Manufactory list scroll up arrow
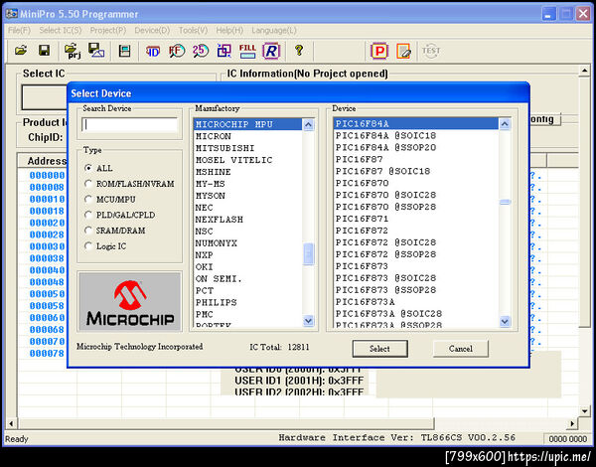The width and height of the screenshot is (596, 467). [x=308, y=124]
